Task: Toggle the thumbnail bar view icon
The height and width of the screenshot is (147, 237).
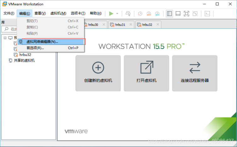Action: point(178,14)
